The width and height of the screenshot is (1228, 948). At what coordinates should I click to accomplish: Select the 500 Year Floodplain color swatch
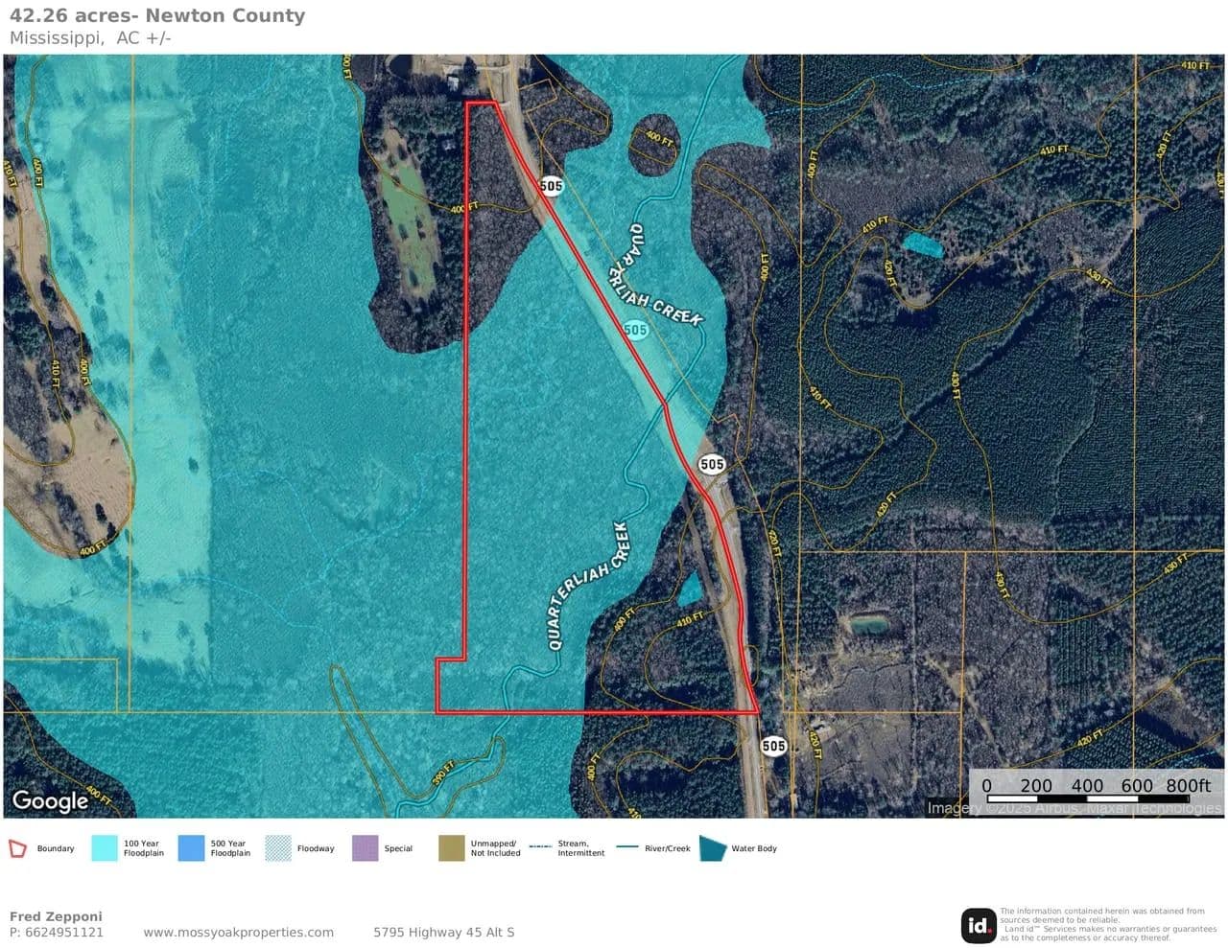click(191, 848)
